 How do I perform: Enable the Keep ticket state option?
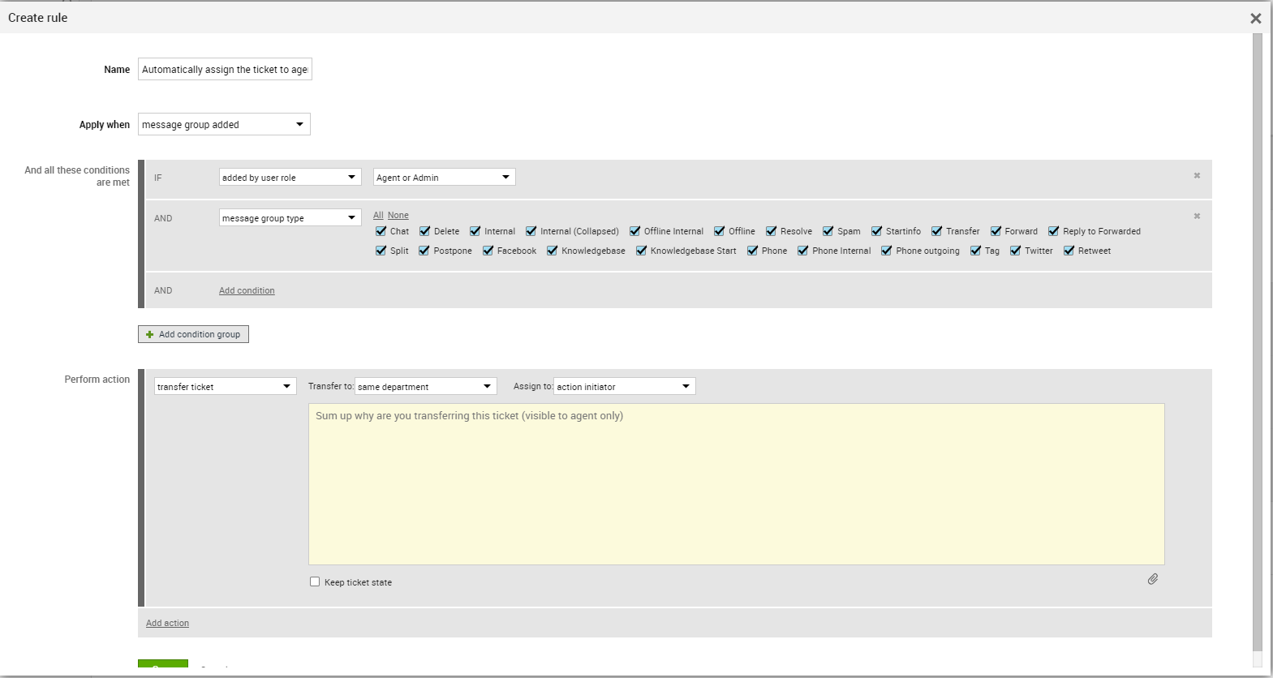[x=315, y=581]
